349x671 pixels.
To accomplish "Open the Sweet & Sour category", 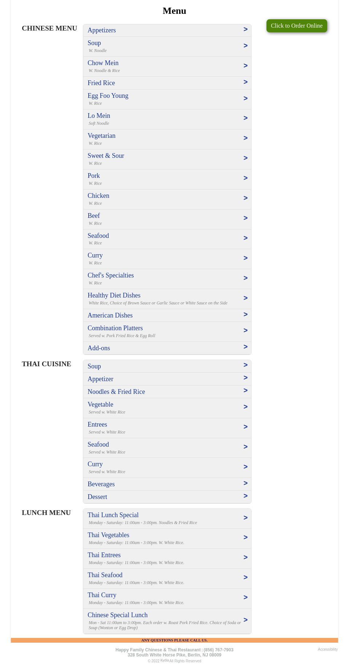I will coord(106,156).
